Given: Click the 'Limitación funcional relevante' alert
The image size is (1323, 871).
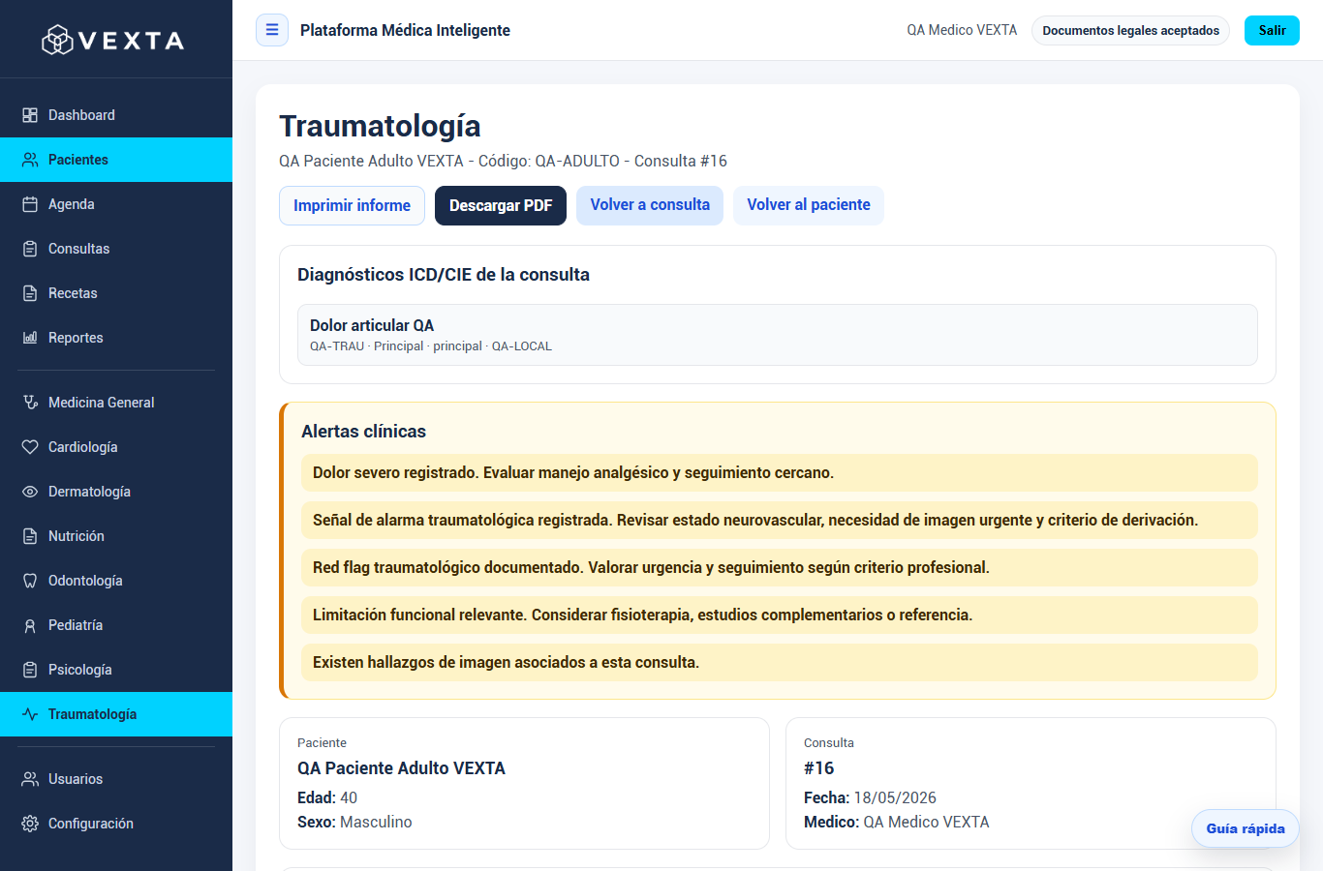Looking at the screenshot, I should coord(780,616).
